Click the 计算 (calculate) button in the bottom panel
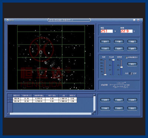Image resolution: width=148 pixels, height=138 pixels. pos(105,108)
